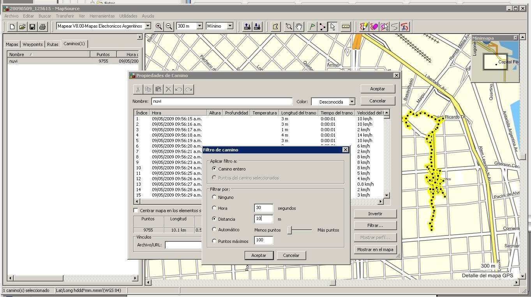Click Undo arrow in Propiedades de Camino
This screenshot has height=297, width=531.
click(x=178, y=90)
